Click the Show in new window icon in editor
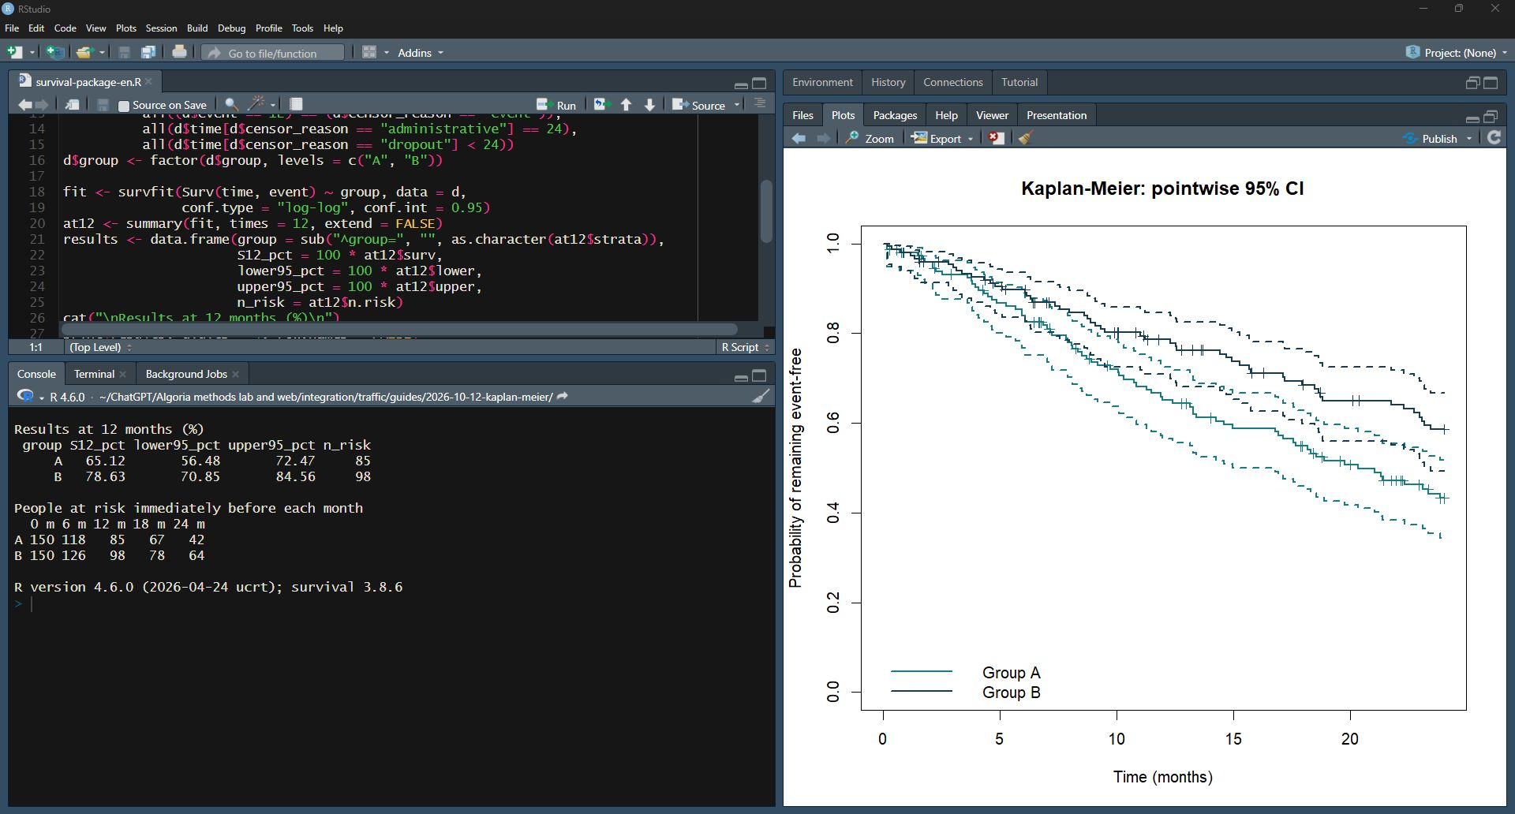1515x814 pixels. point(72,104)
